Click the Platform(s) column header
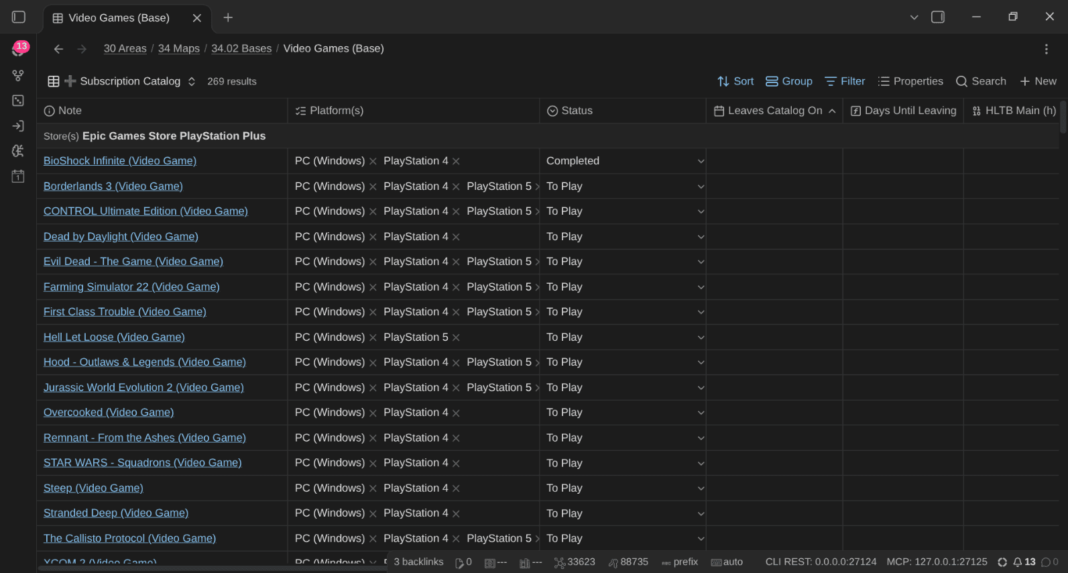Image resolution: width=1068 pixels, height=573 pixels. click(414, 111)
